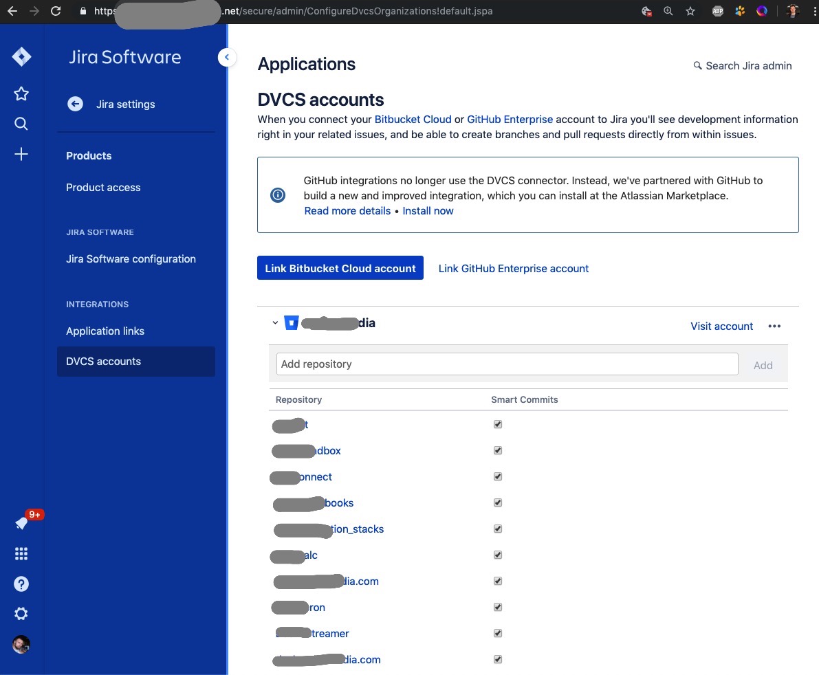
Task: Toggle Smart Commits for the 'alc' repository
Action: 498,555
